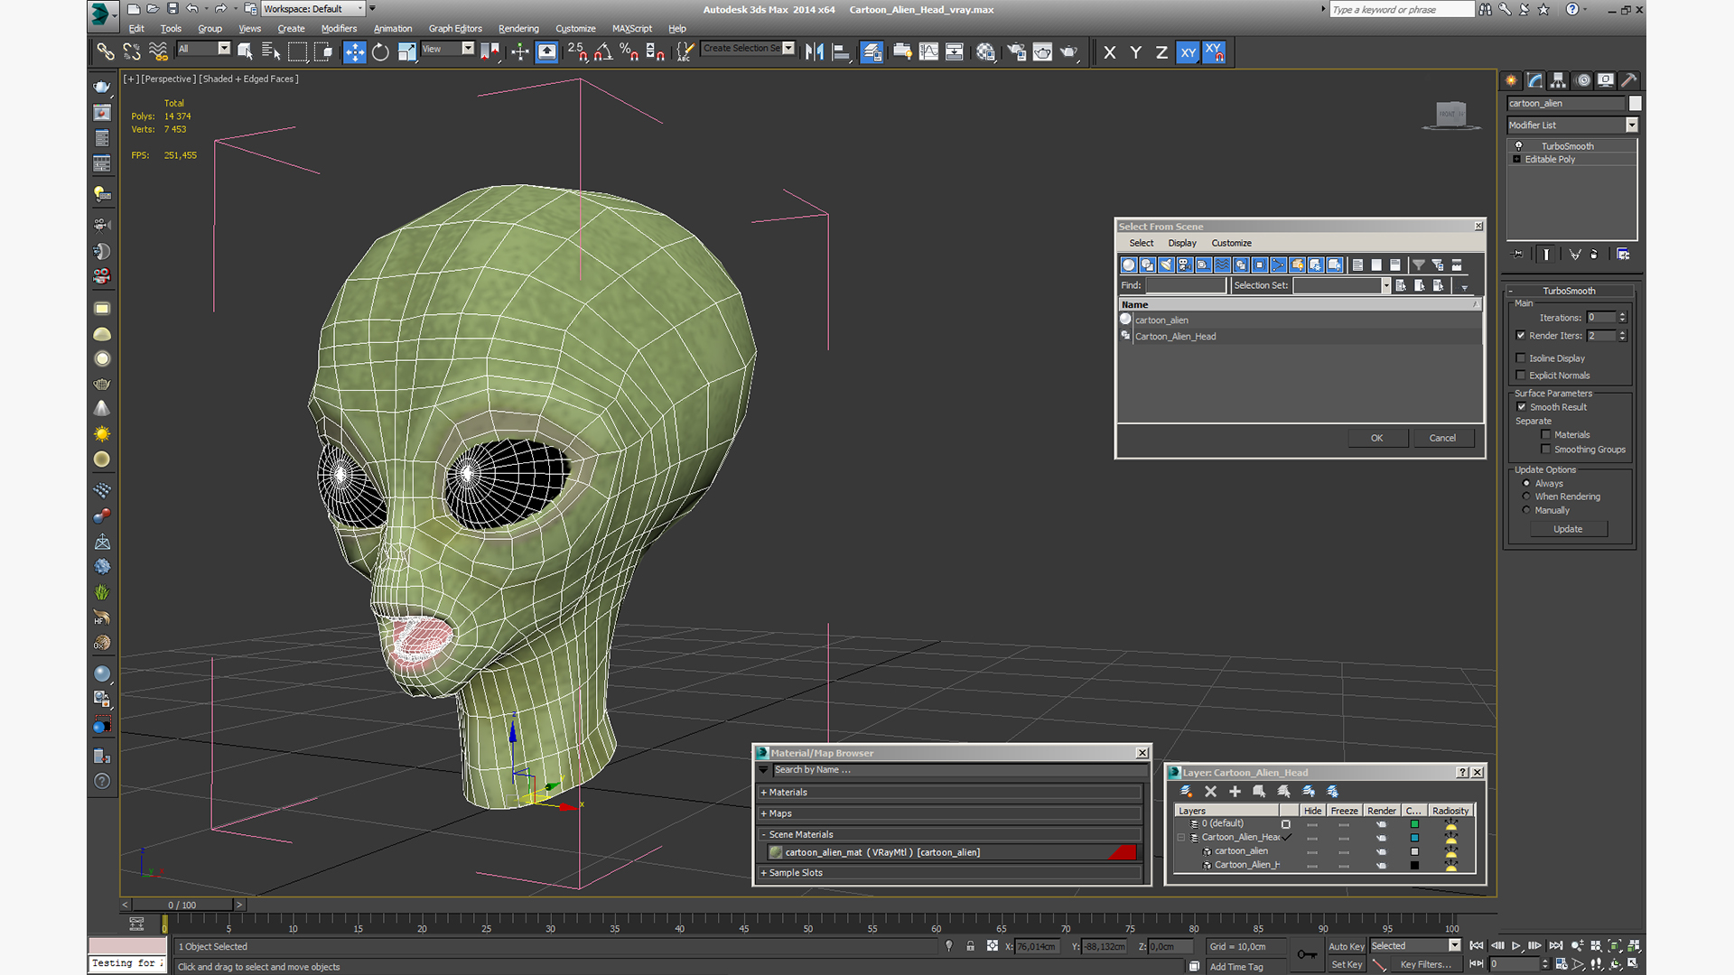1734x975 pixels.
Task: Open the Hierarchy command panel tab
Action: click(x=1558, y=80)
